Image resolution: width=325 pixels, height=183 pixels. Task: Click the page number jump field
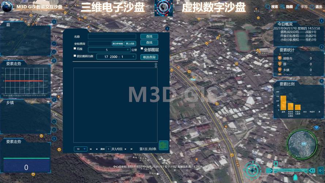[x=109, y=149]
